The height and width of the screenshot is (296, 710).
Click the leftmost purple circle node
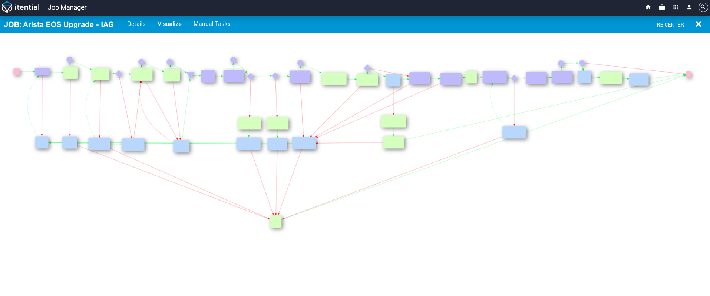coord(69,60)
